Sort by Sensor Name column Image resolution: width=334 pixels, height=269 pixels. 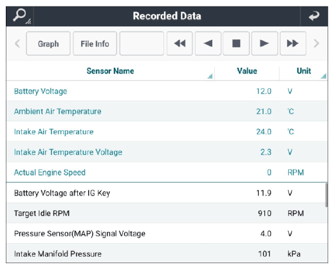(110, 71)
